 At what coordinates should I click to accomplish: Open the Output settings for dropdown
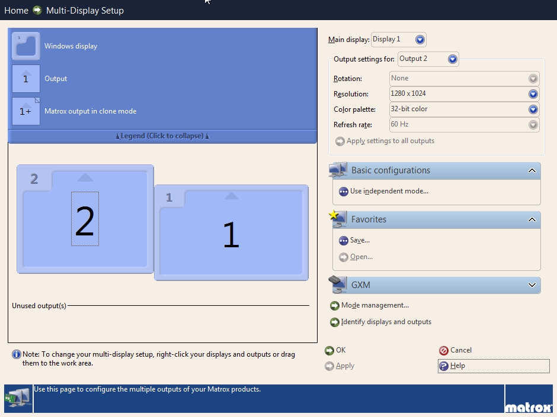click(452, 59)
